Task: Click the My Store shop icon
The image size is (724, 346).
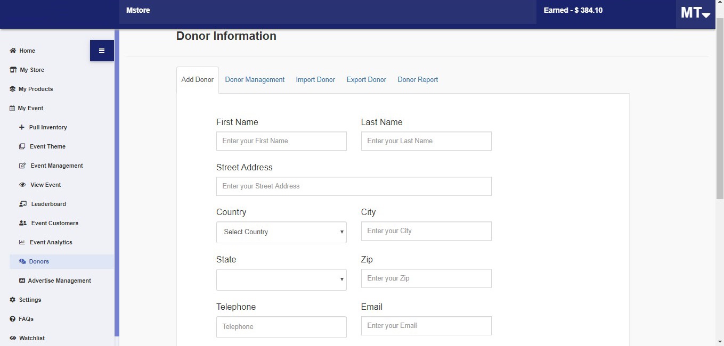Action: point(13,70)
